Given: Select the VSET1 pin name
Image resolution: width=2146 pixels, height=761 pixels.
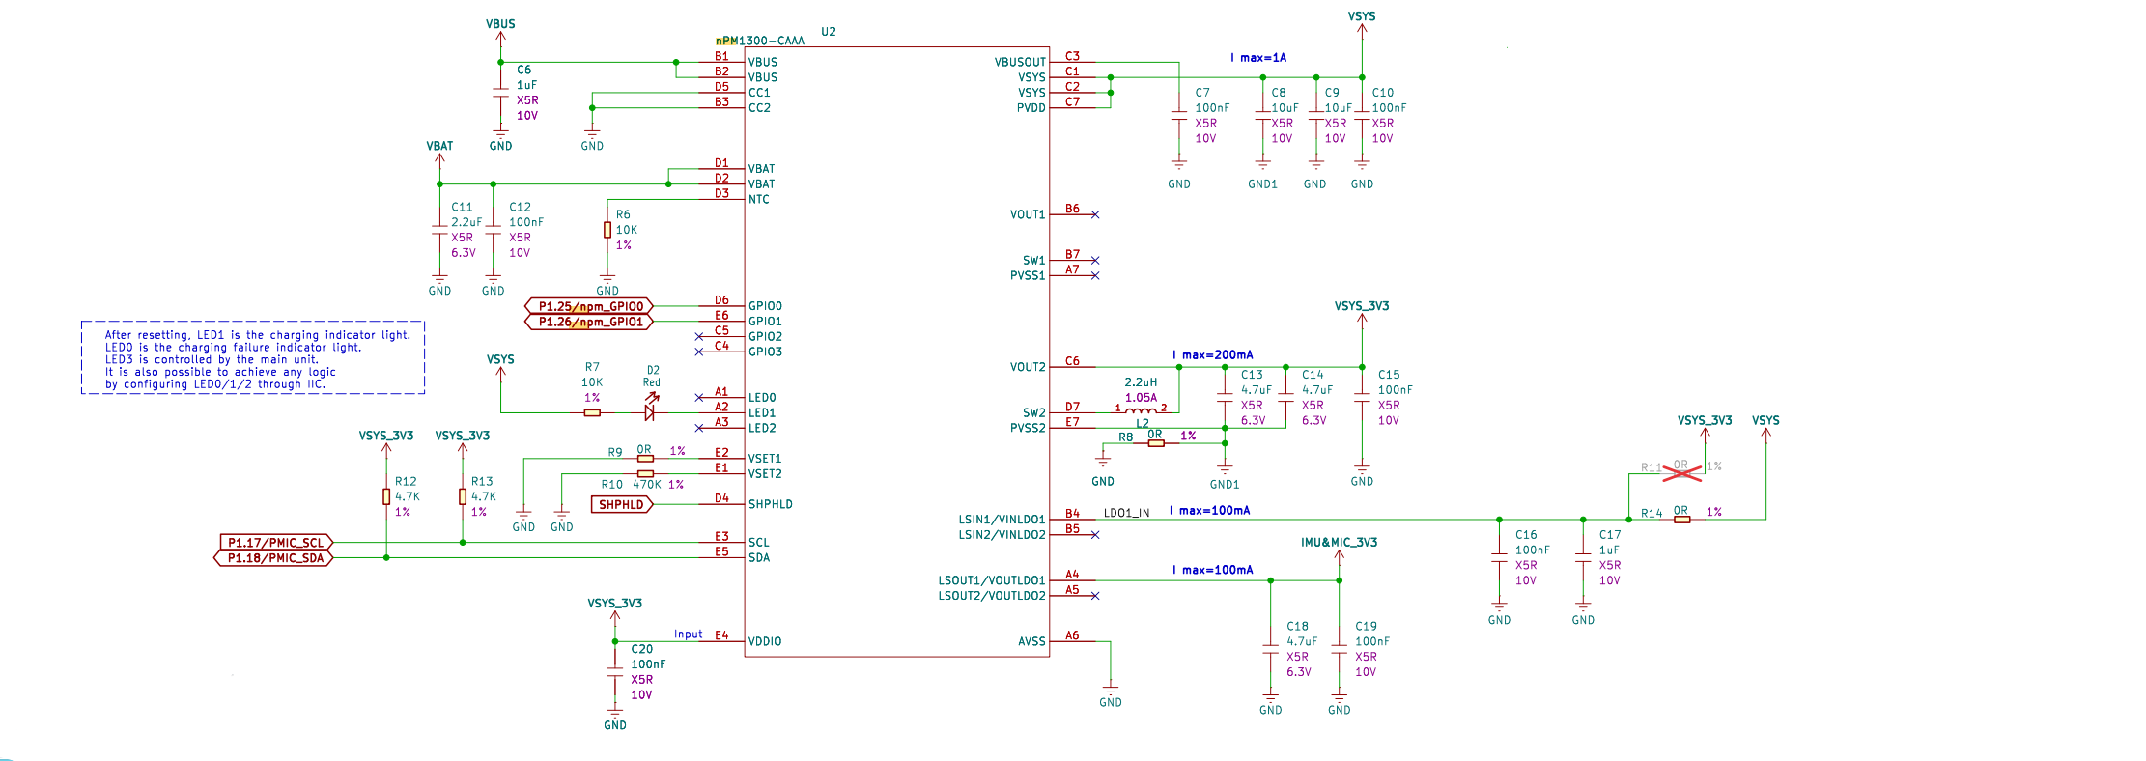Looking at the screenshot, I should 765,459.
